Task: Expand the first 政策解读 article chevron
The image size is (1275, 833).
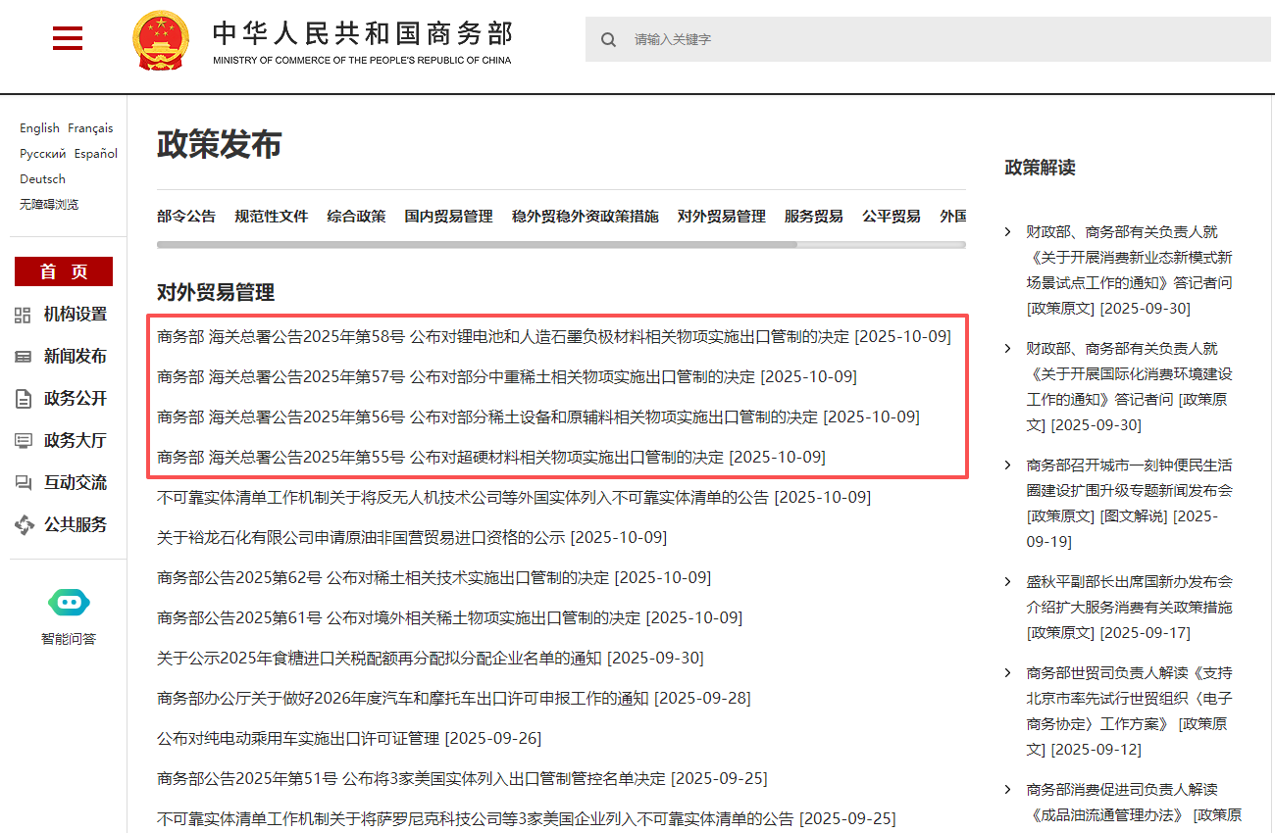Action: click(x=1008, y=231)
